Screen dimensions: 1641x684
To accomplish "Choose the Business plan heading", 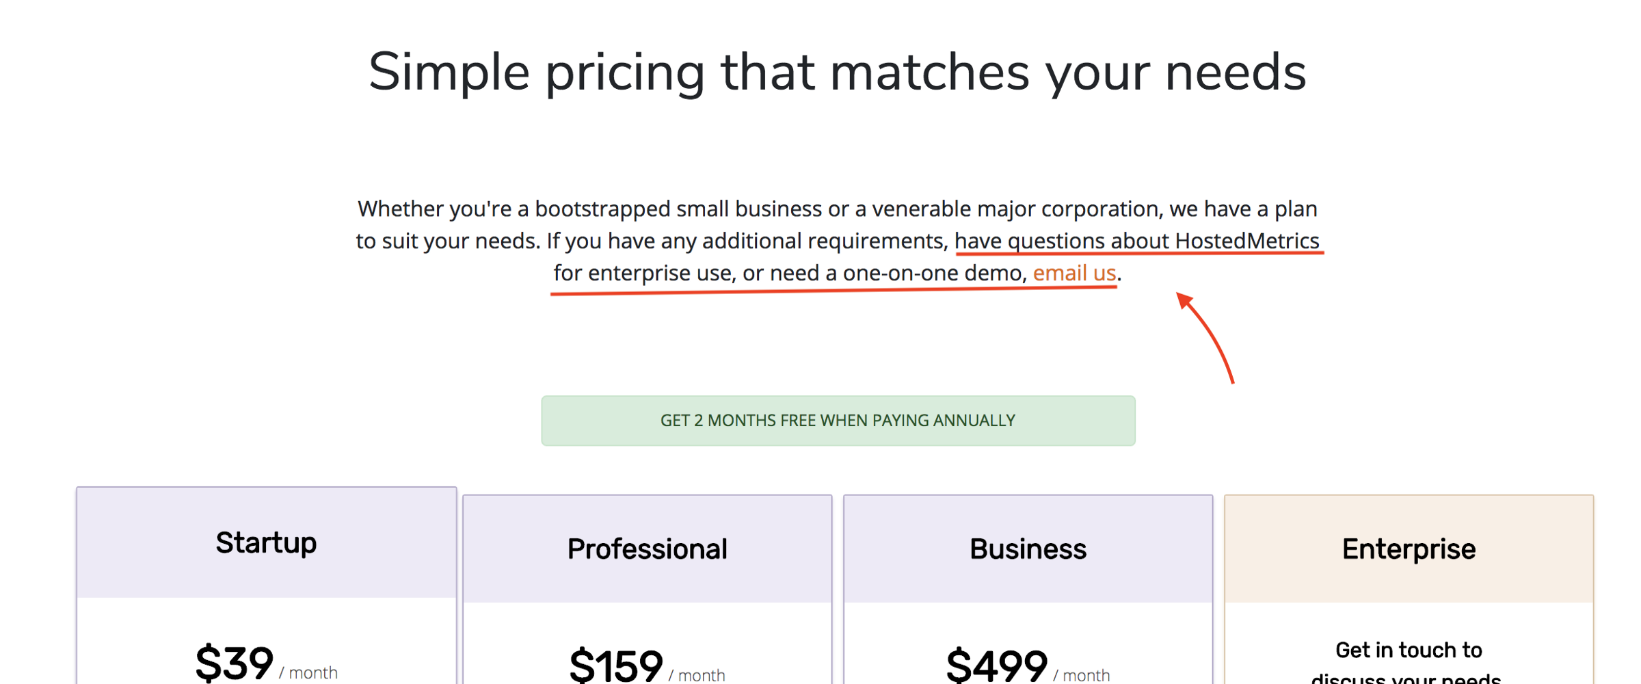I will [1028, 549].
